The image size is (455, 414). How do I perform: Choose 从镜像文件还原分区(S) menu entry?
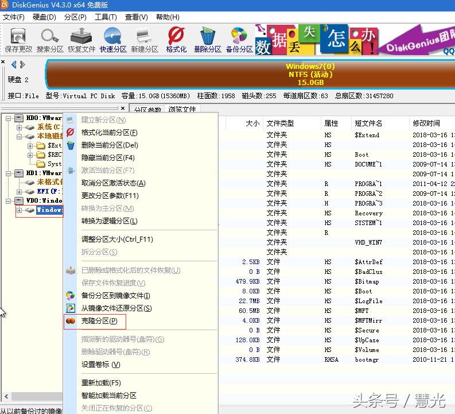(x=116, y=308)
